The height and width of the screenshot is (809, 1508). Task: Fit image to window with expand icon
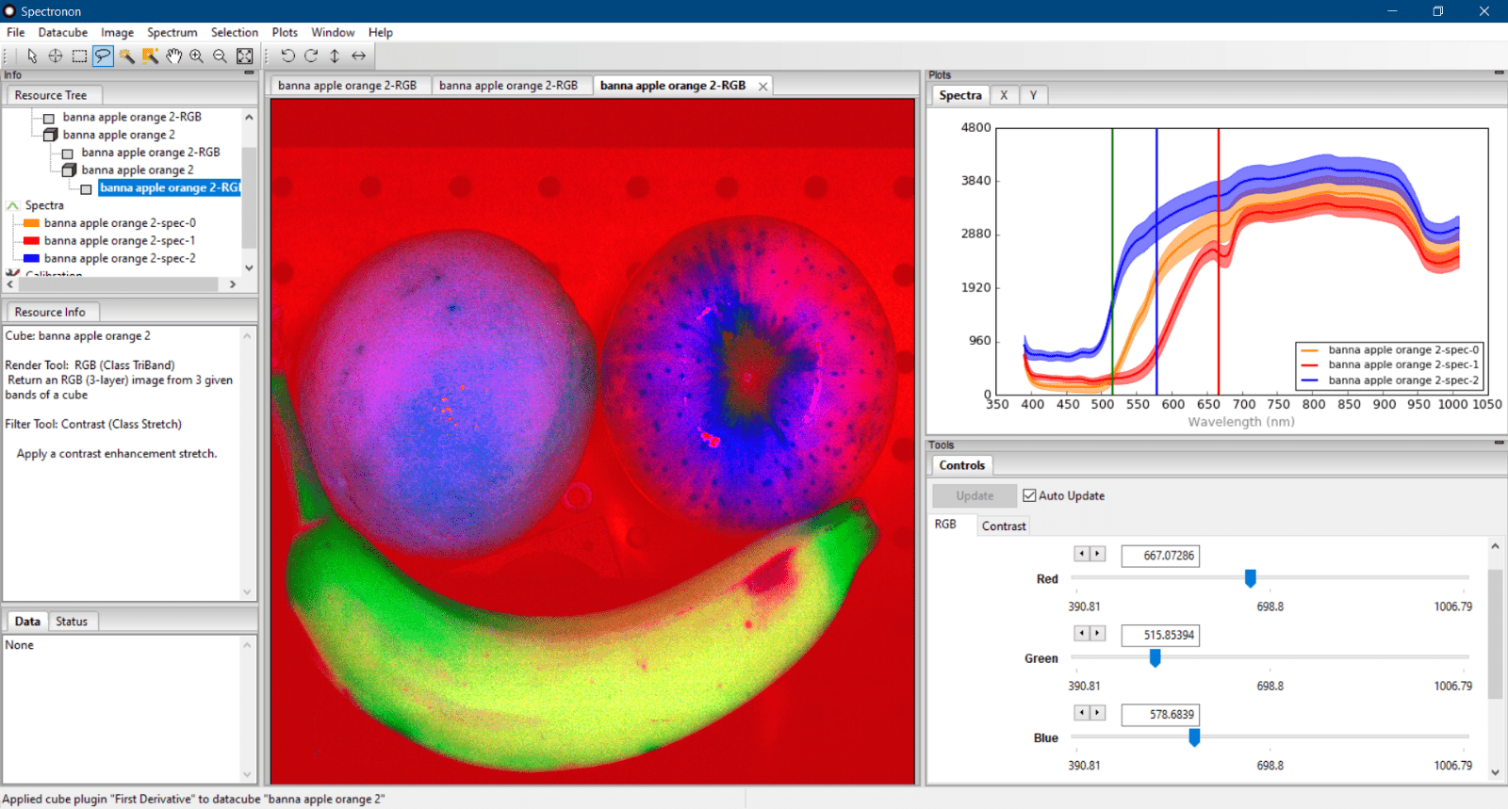[244, 57]
